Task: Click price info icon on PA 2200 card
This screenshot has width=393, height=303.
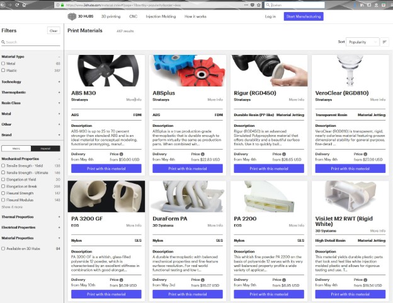Action: [x=285, y=276]
